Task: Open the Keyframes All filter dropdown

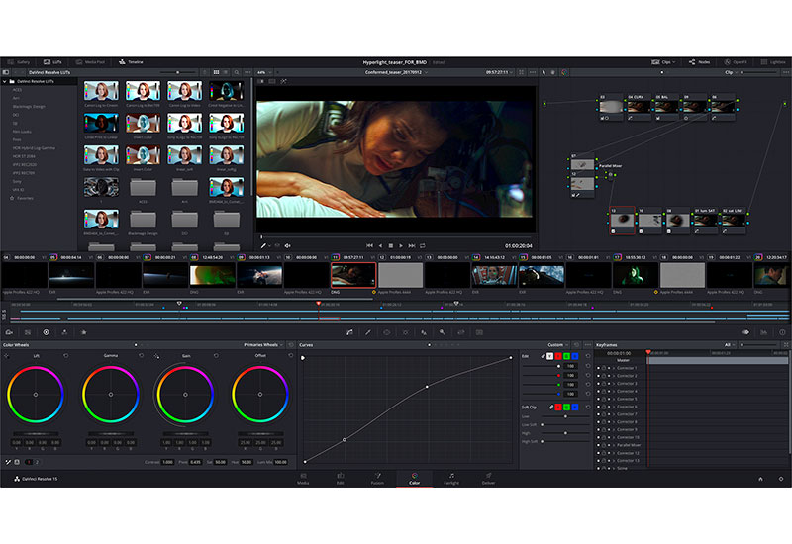Action: pos(730,344)
